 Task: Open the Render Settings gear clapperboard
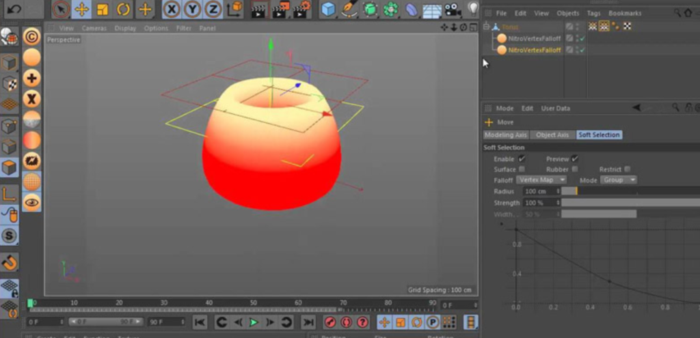coord(303,10)
